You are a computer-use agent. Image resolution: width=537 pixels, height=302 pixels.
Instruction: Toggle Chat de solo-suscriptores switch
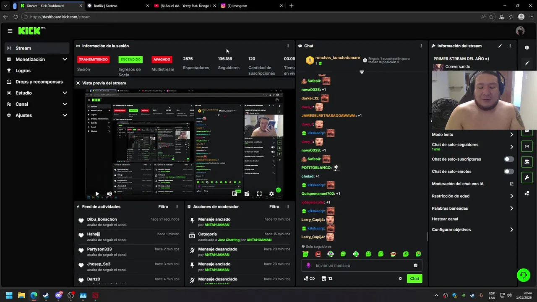click(x=509, y=159)
